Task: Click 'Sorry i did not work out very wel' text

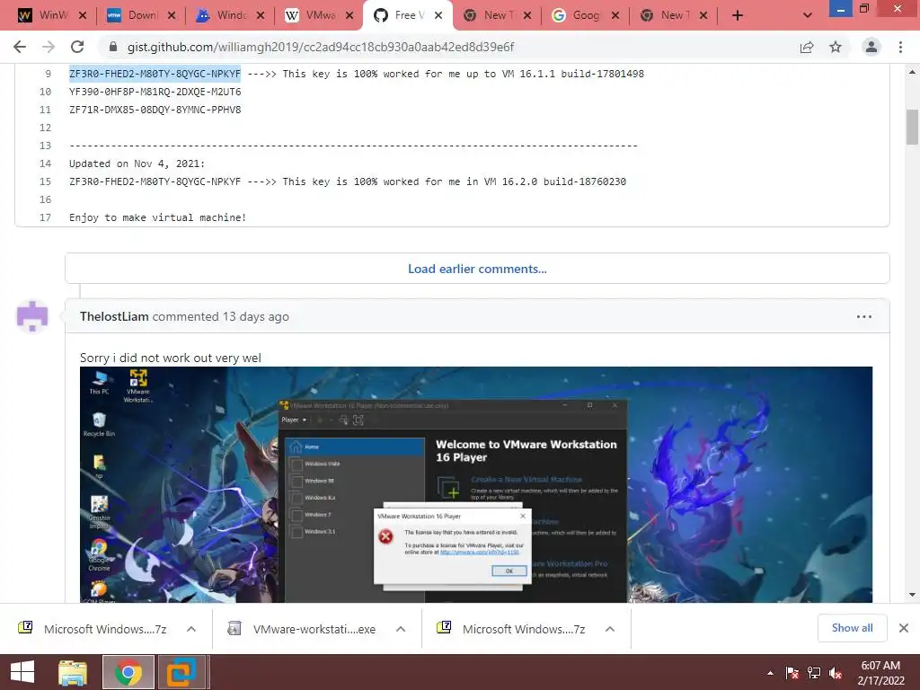Action: pyautogui.click(x=170, y=358)
